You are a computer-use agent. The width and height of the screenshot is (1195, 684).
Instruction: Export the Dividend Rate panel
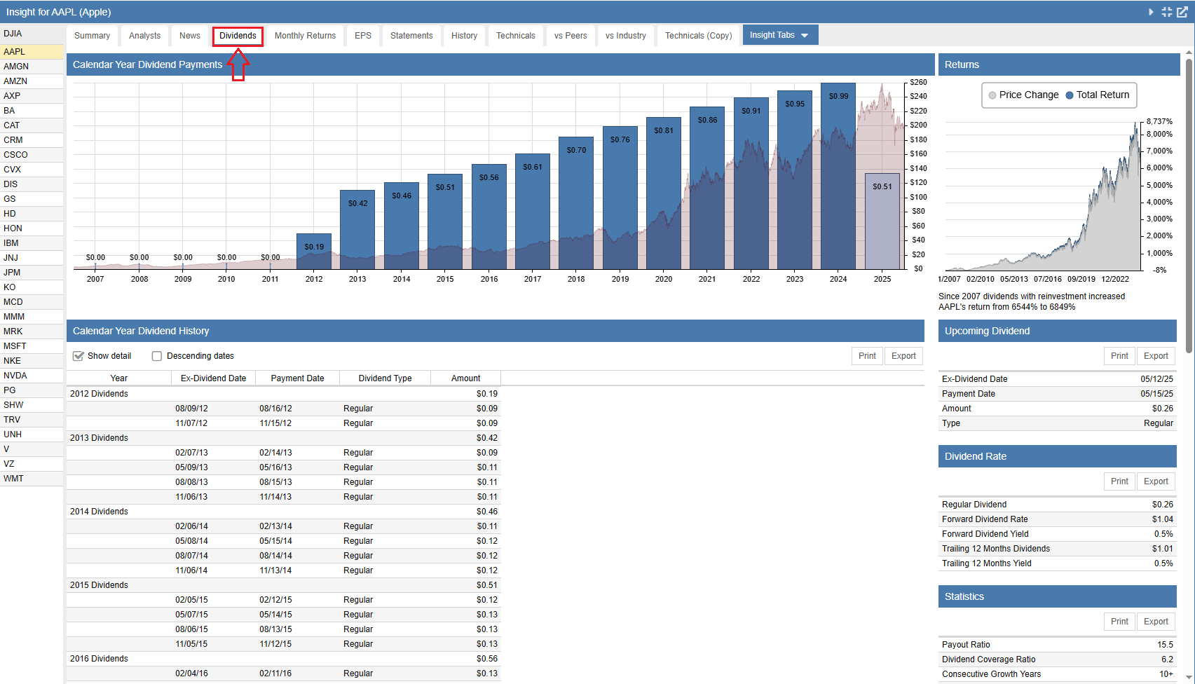point(1156,481)
